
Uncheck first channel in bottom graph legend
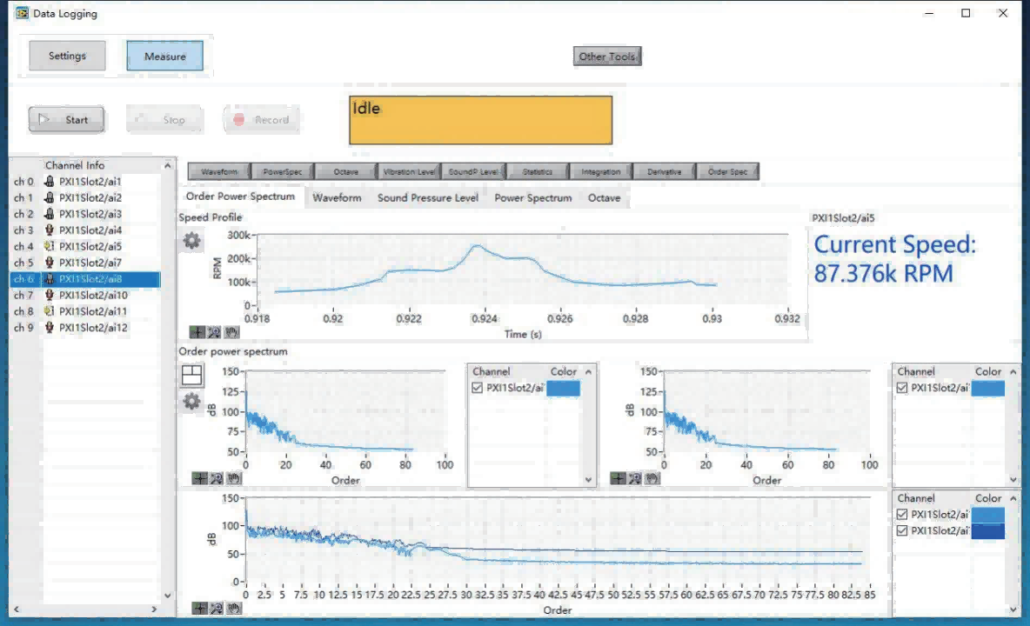click(902, 515)
